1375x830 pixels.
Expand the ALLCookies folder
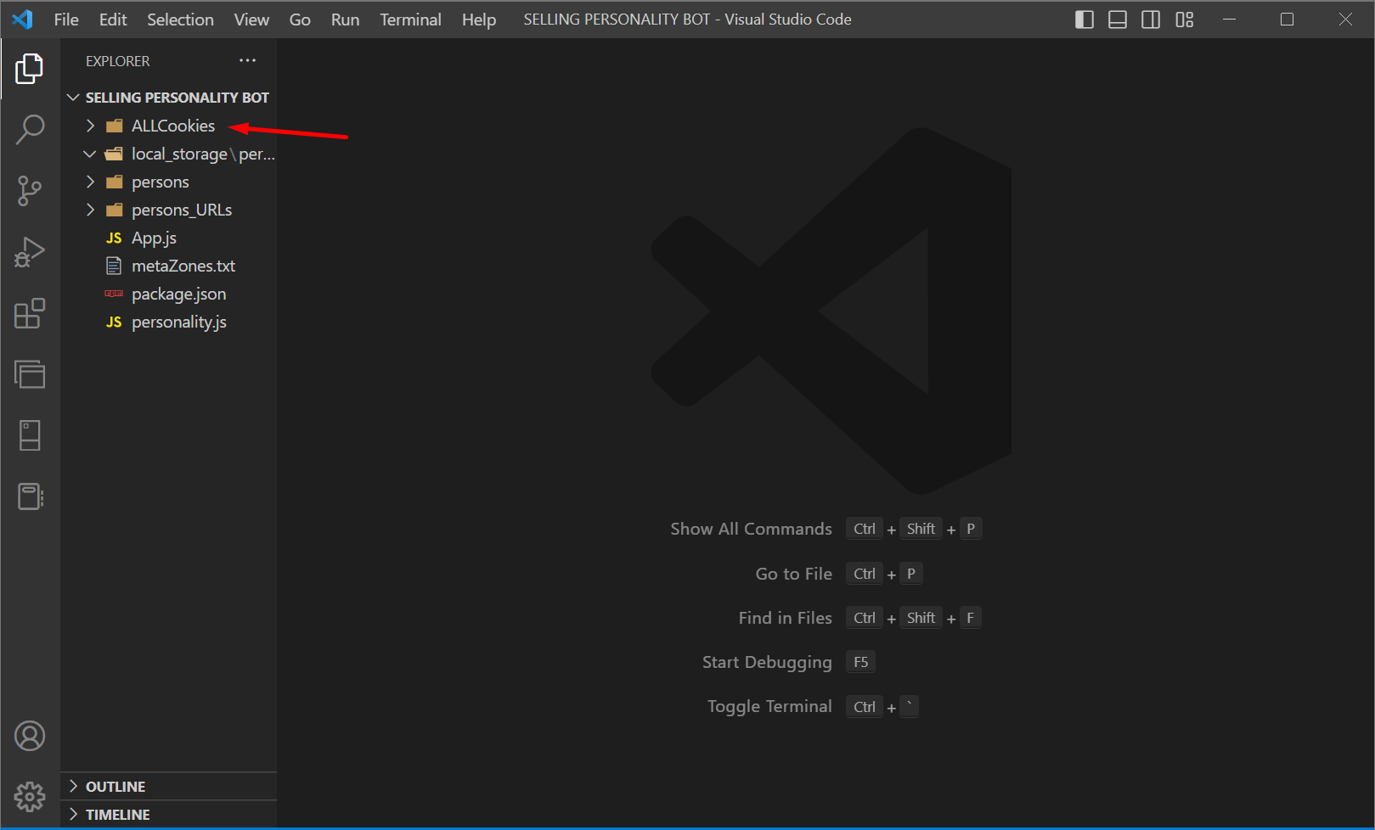tap(172, 126)
